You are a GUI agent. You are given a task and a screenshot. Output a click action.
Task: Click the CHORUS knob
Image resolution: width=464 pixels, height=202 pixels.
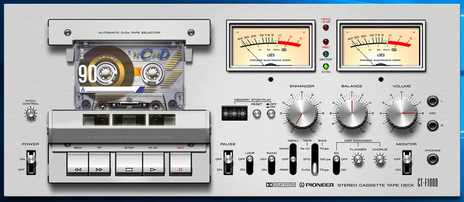(380, 159)
